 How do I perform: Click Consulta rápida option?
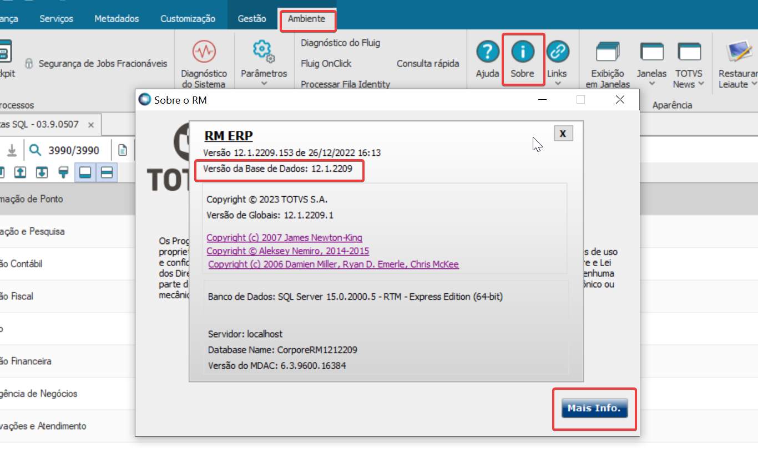428,64
